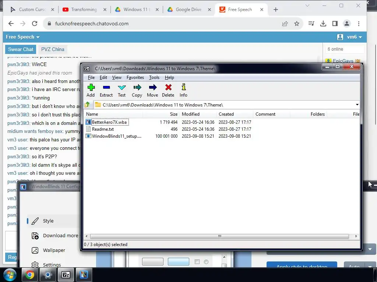Sort by Name column header
377x282 pixels.
[x=113, y=114]
